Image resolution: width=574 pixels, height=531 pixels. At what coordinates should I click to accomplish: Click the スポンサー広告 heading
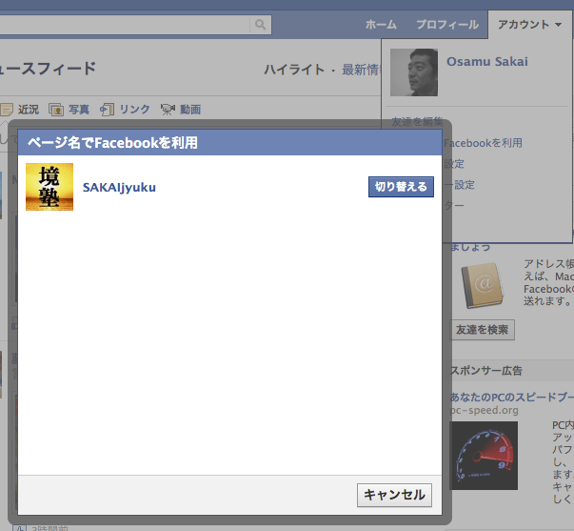[x=486, y=371]
